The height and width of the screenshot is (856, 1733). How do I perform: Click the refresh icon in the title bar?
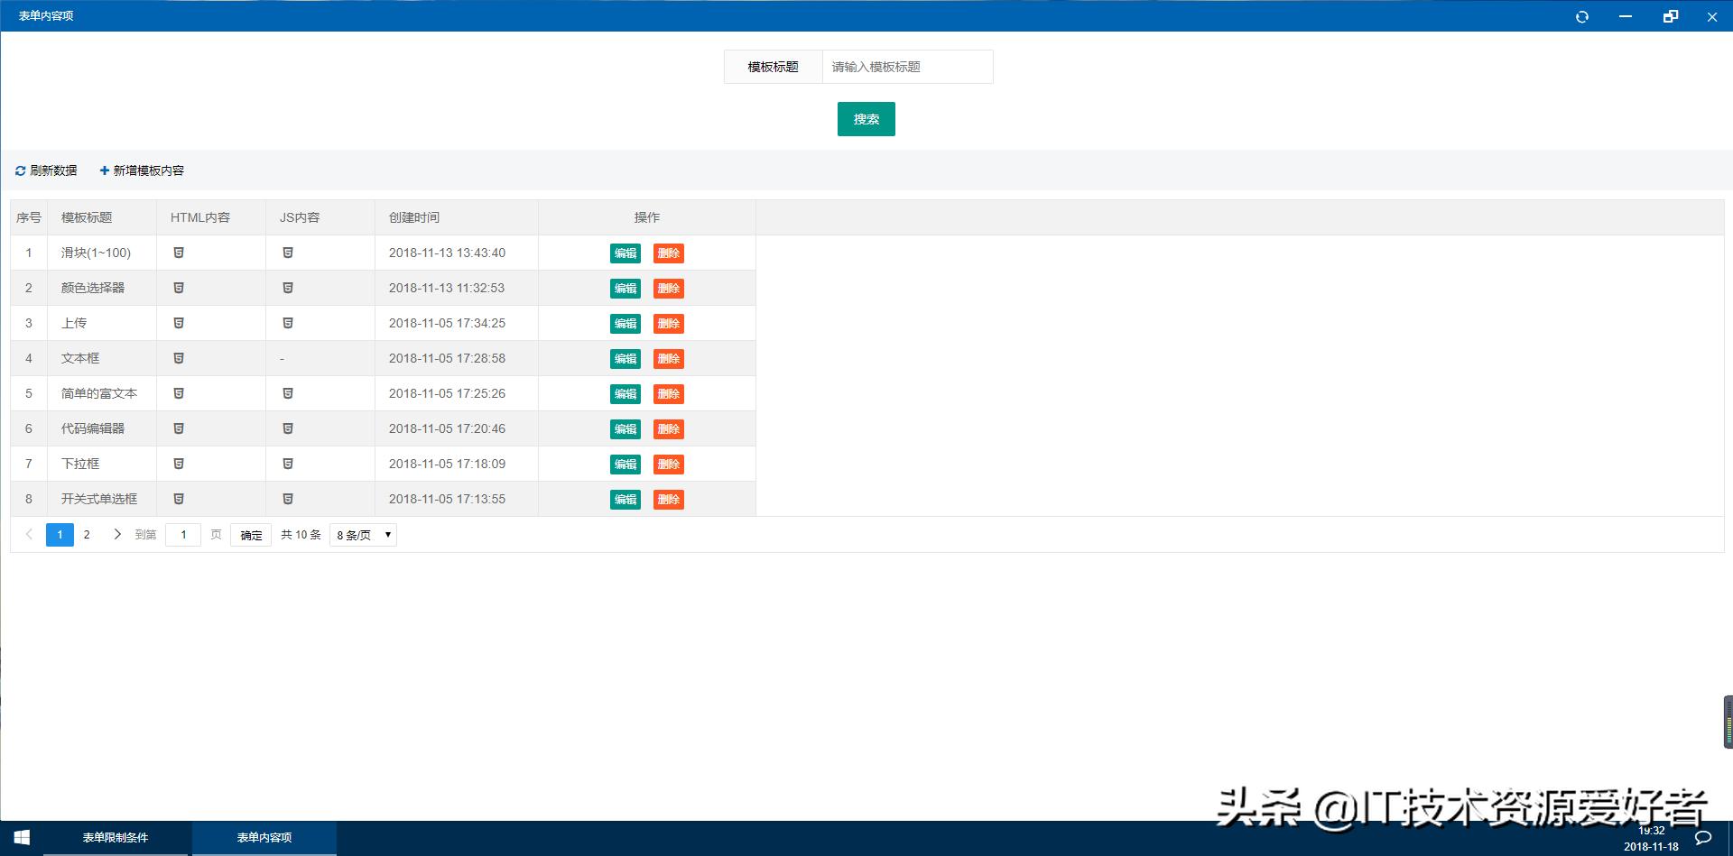(1582, 16)
